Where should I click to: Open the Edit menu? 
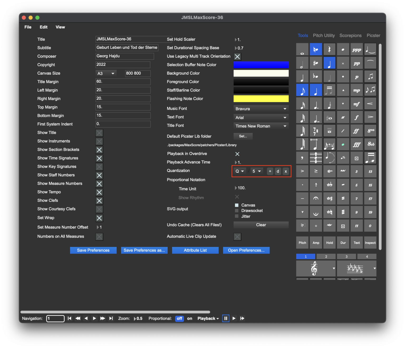coord(43,27)
